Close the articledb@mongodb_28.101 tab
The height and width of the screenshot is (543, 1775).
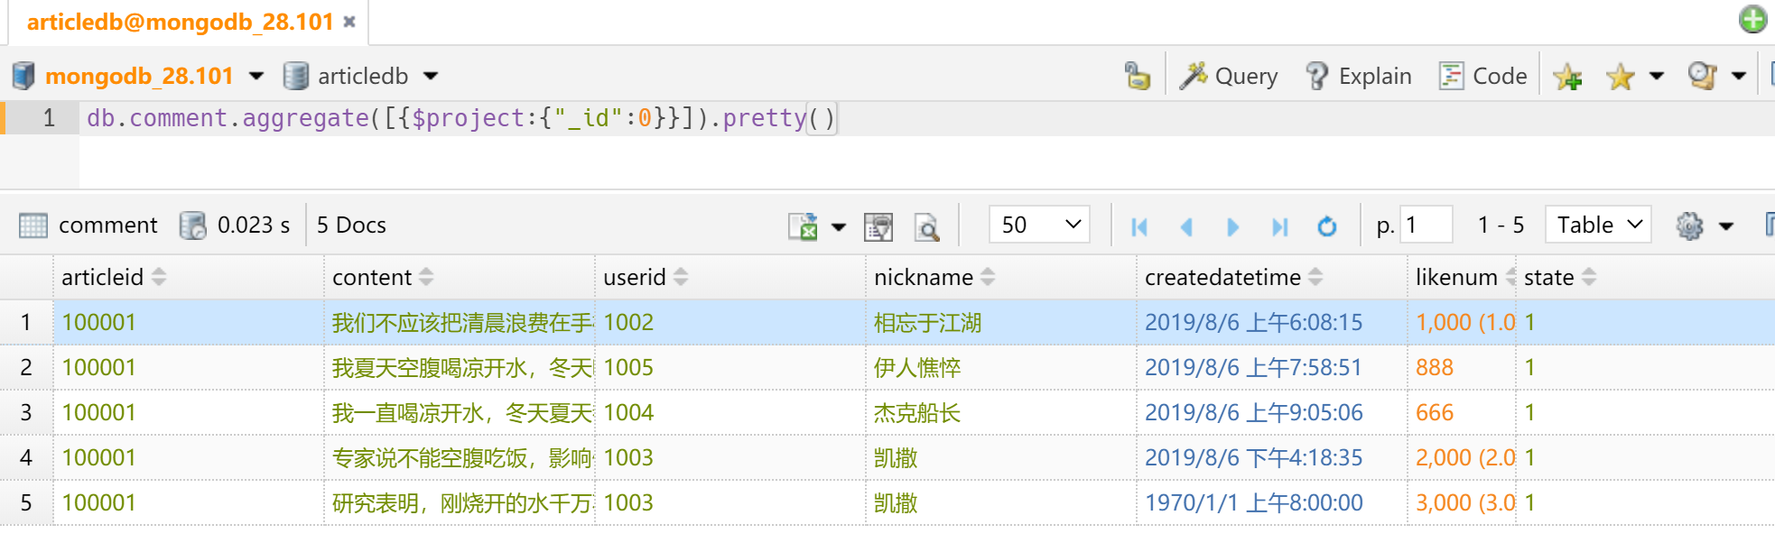pos(349,22)
